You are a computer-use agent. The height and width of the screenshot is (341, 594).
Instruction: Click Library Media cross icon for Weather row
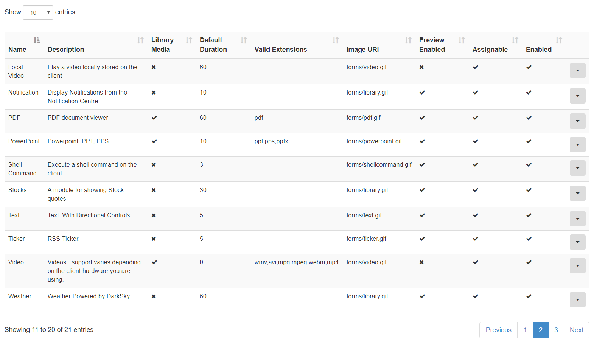click(154, 296)
